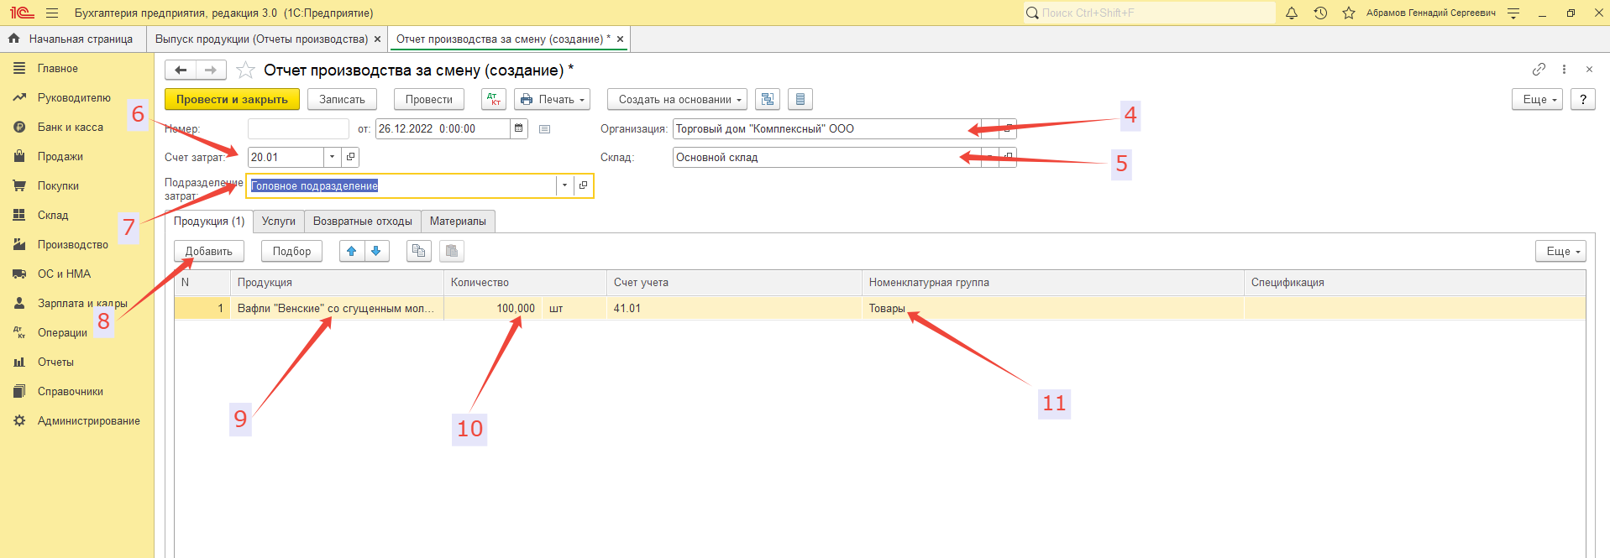This screenshot has width=1610, height=558.
Task: Expand the Счет затрат dropdown arrow
Action: pyautogui.click(x=333, y=157)
